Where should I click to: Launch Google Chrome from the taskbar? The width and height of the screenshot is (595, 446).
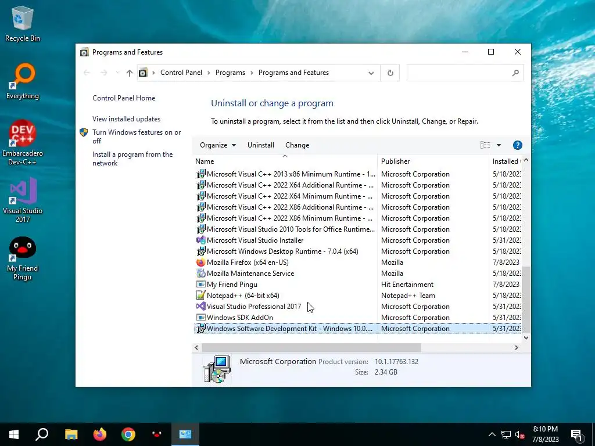click(128, 434)
